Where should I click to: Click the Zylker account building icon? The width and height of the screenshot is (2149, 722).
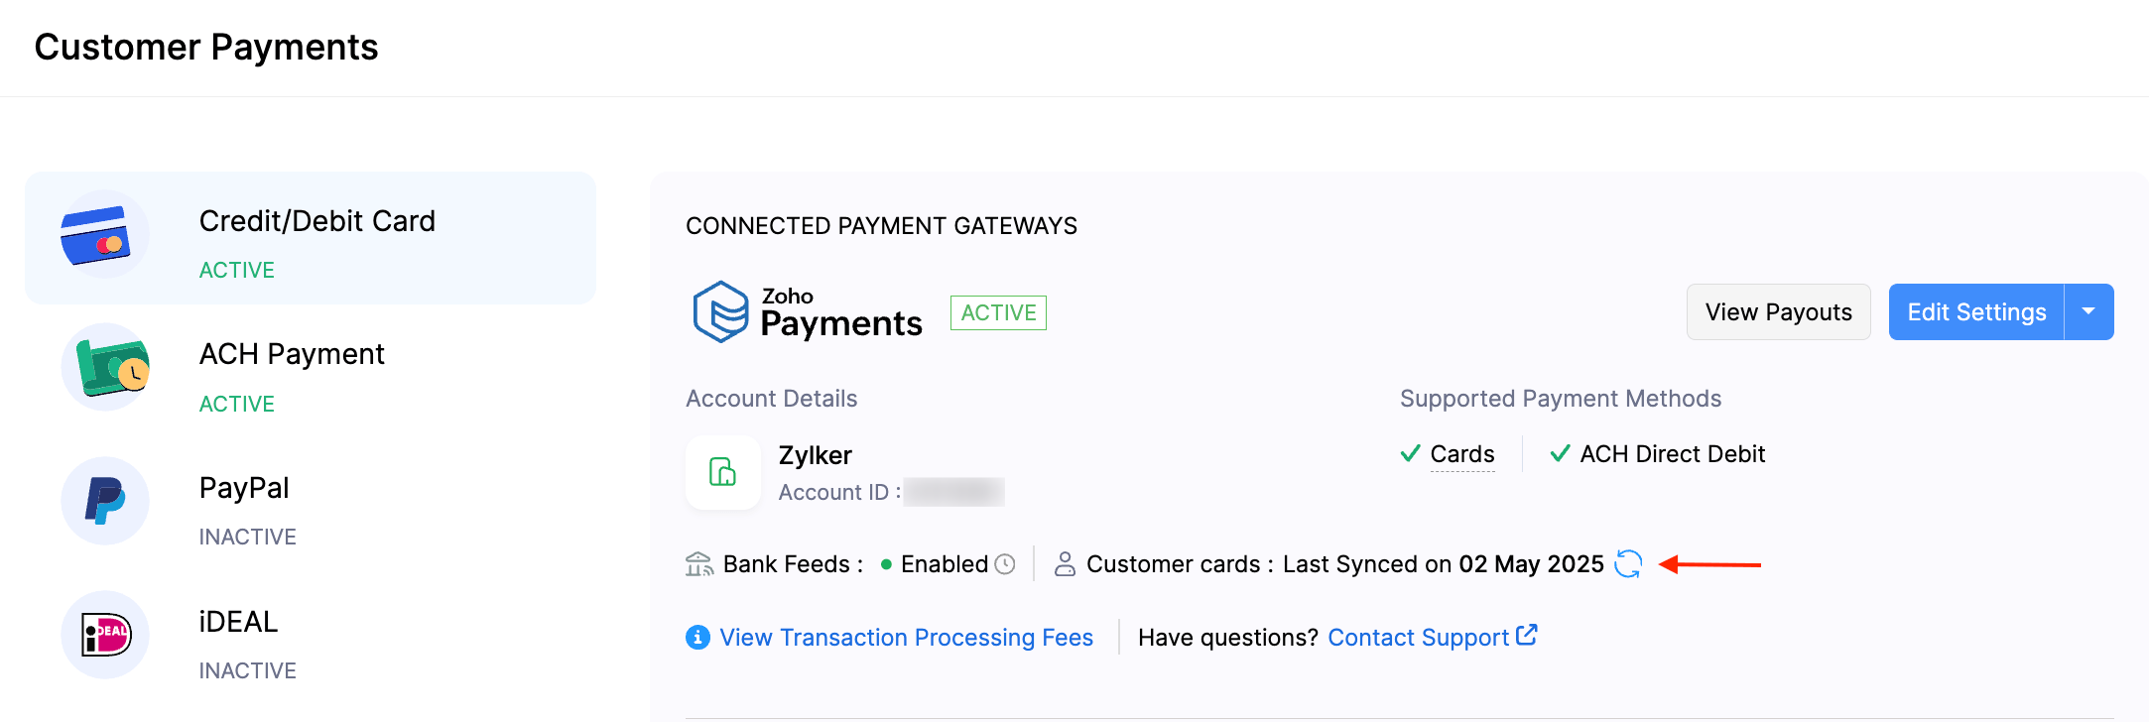point(722,472)
